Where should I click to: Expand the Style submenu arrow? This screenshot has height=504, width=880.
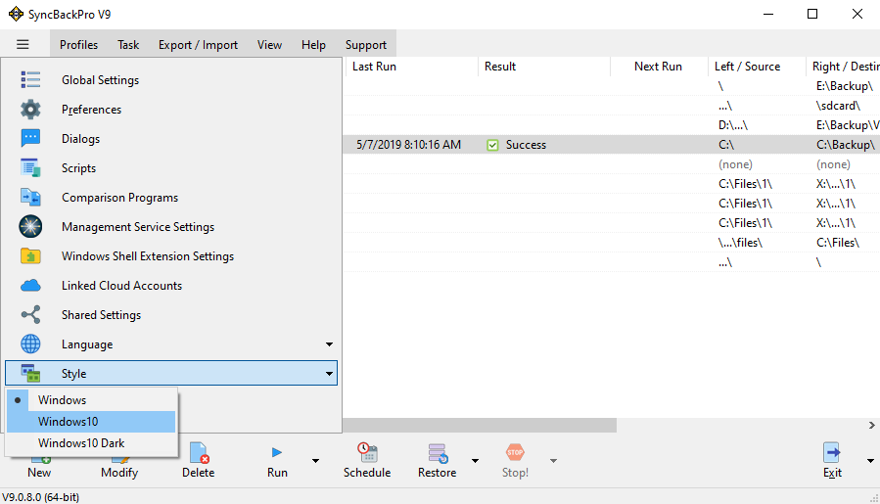pos(330,373)
